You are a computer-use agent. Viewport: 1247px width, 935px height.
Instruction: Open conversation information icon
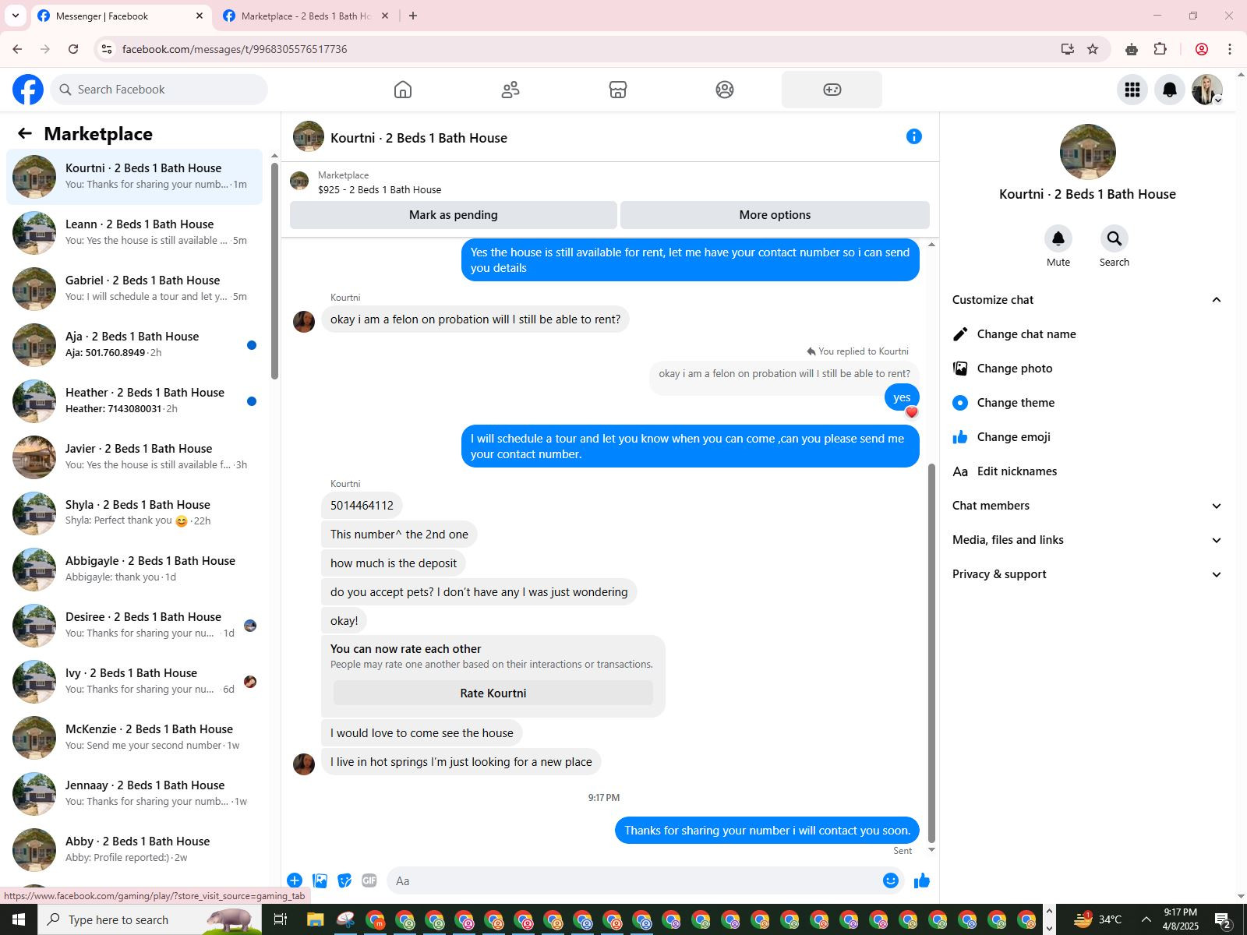click(914, 137)
